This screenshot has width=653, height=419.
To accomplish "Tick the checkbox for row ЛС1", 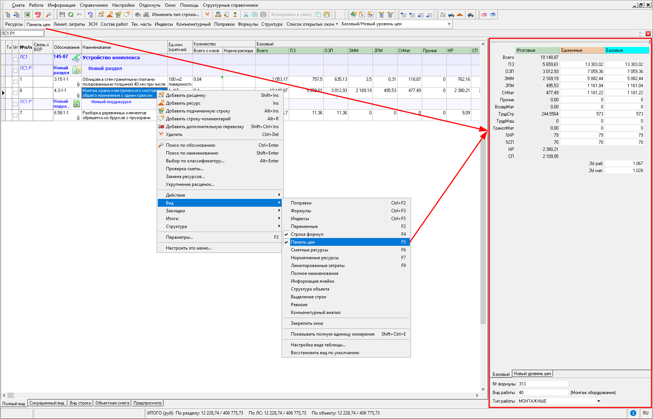I will (15, 59).
